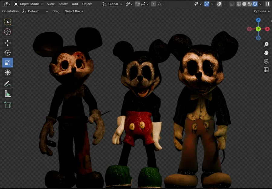Activate the Cursor tool
Viewport: 272px width, 189px height.
[x=8, y=32]
